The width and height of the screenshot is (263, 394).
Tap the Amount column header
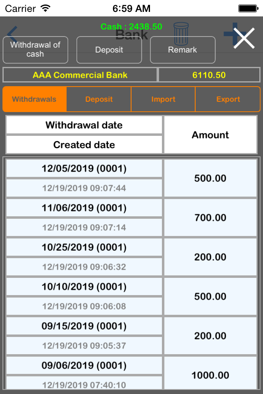point(210,135)
